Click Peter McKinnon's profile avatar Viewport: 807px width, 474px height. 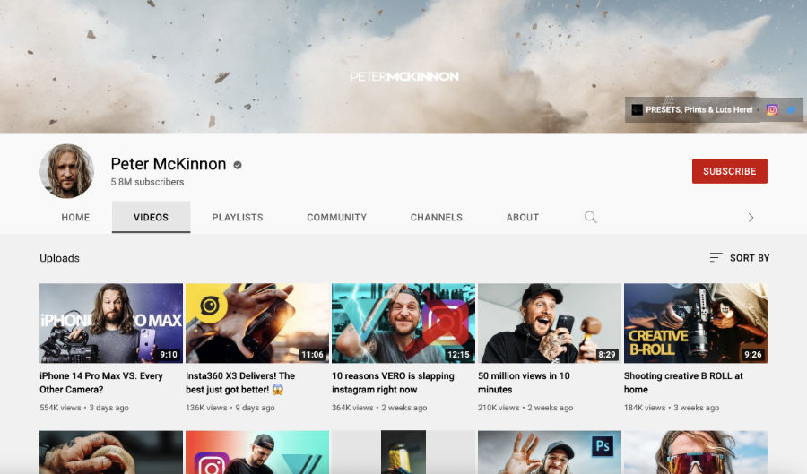(x=67, y=170)
